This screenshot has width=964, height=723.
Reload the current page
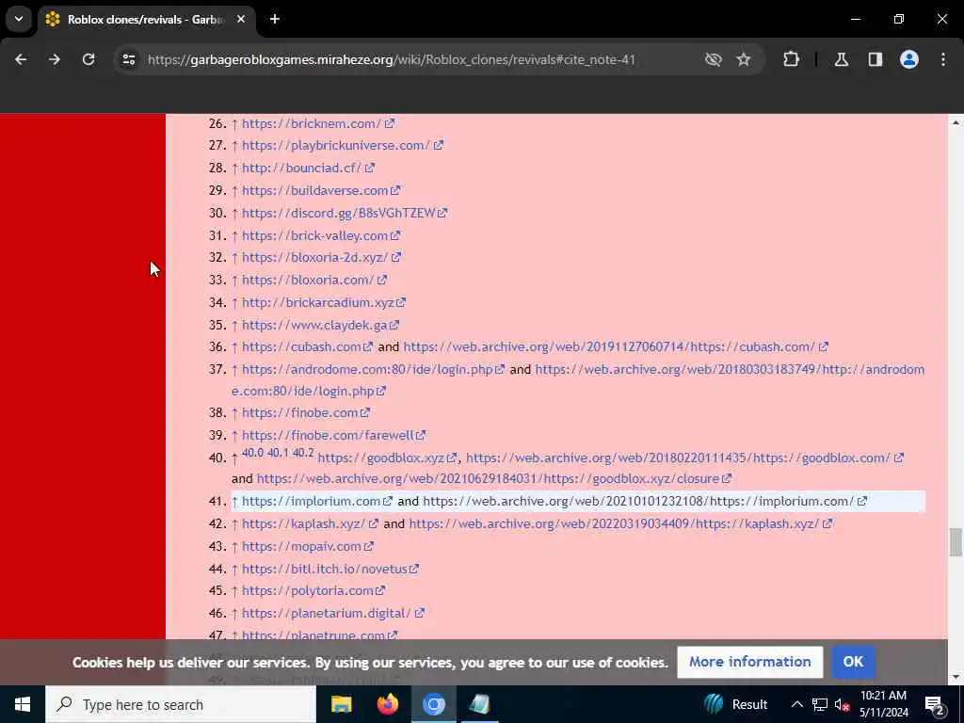click(x=88, y=59)
